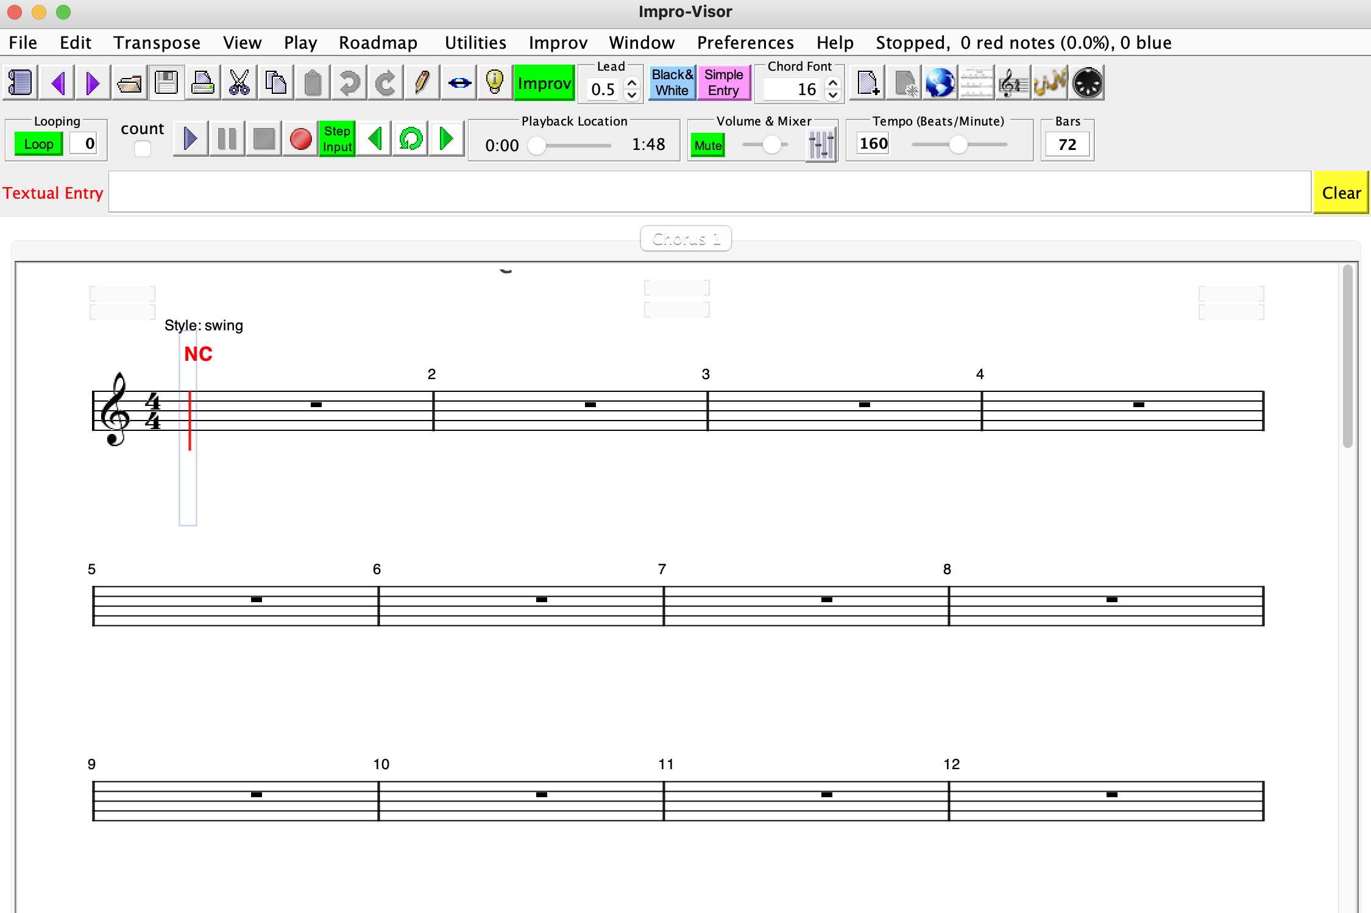Toggle the green Loop button
The width and height of the screenshot is (1371, 913).
[38, 144]
